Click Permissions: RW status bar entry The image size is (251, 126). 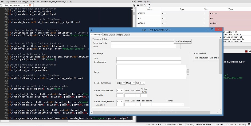154,124
